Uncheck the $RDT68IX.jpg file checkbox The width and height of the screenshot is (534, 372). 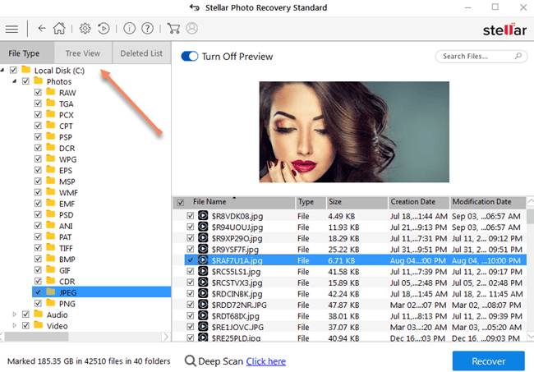pyautogui.click(x=191, y=316)
